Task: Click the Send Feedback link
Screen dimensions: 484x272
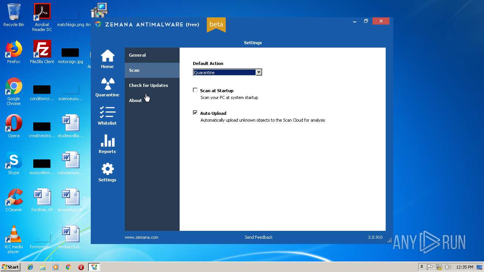Action: pyautogui.click(x=259, y=237)
